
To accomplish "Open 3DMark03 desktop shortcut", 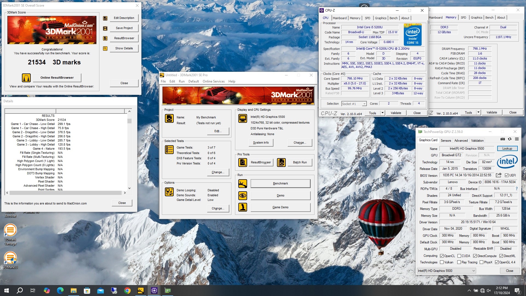I will pos(10,260).
